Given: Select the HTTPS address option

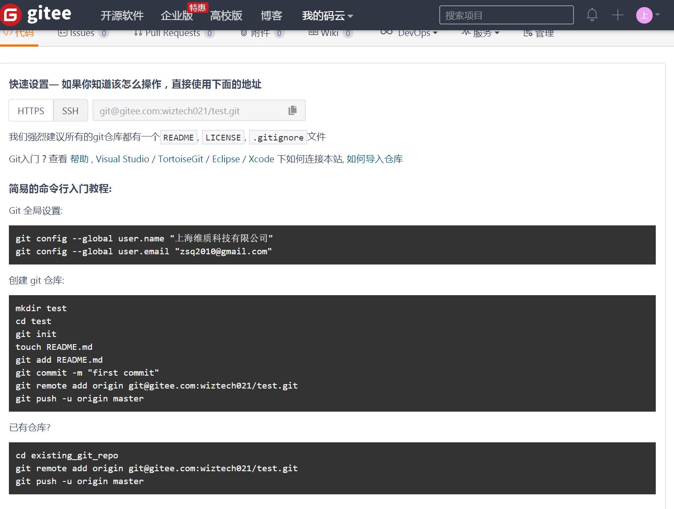Looking at the screenshot, I should tap(31, 110).
